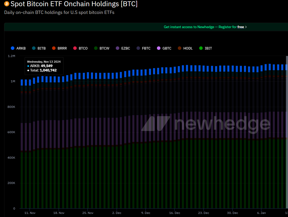The height and width of the screenshot is (217, 288).
Task: Click 'Get instant access to Newhedge' banner text
Action: pyautogui.click(x=189, y=27)
